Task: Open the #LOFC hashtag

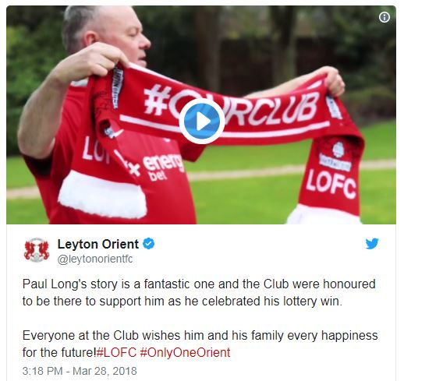Action: click(116, 352)
